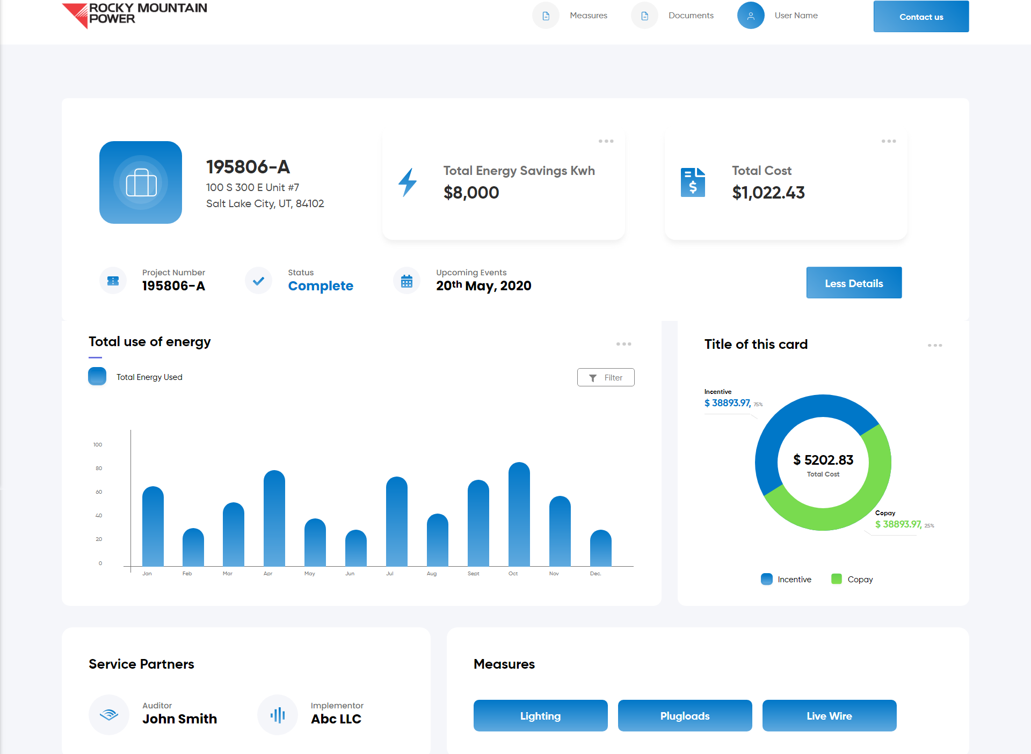Open the Total Cost card three-dot menu
Screen dimensions: 1031x754
coord(889,141)
